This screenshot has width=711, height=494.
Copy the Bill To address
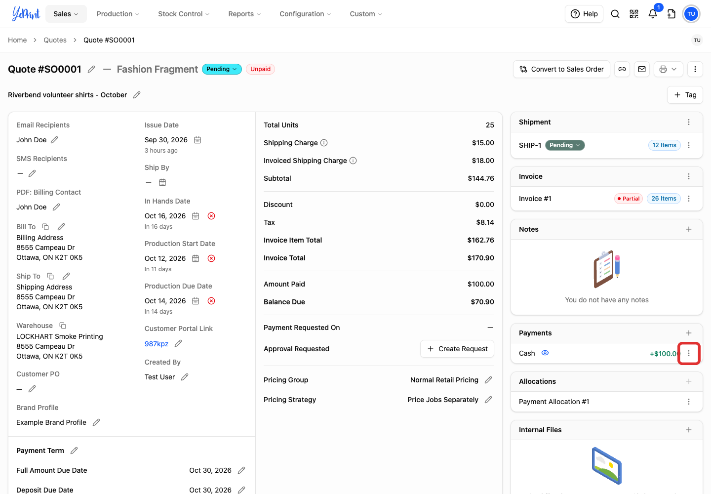coord(45,227)
